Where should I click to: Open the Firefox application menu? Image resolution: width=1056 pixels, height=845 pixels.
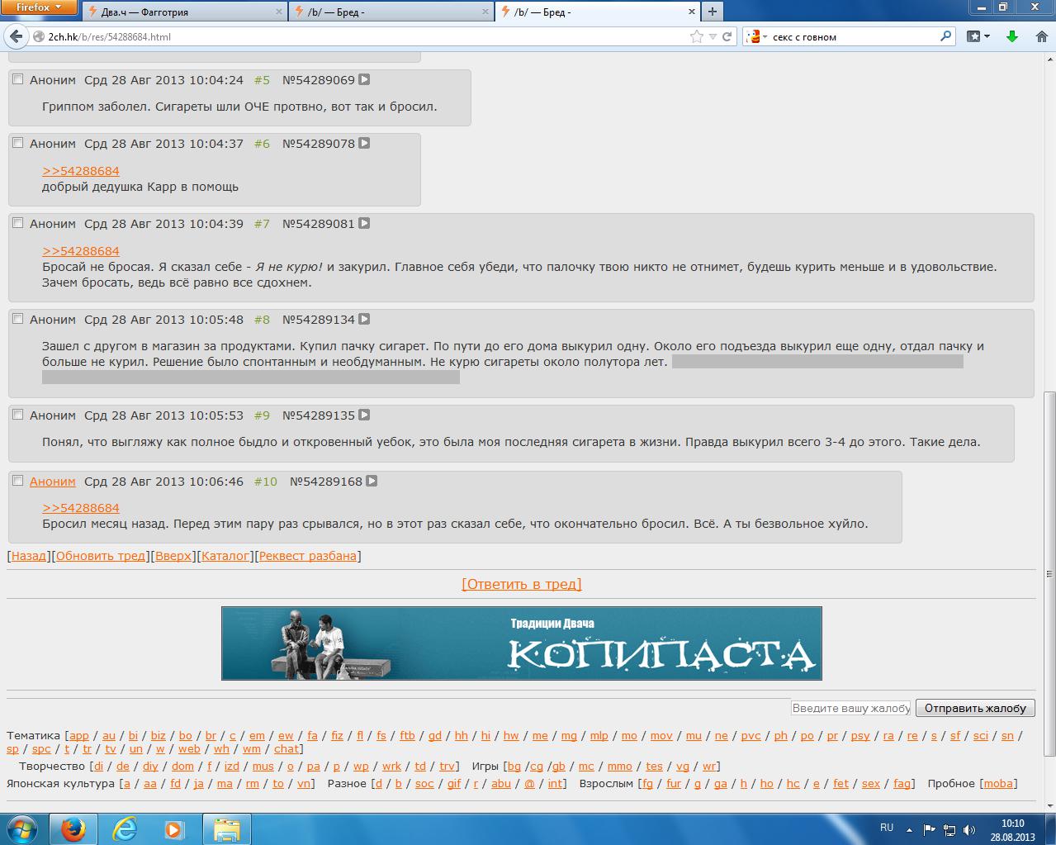[39, 7]
